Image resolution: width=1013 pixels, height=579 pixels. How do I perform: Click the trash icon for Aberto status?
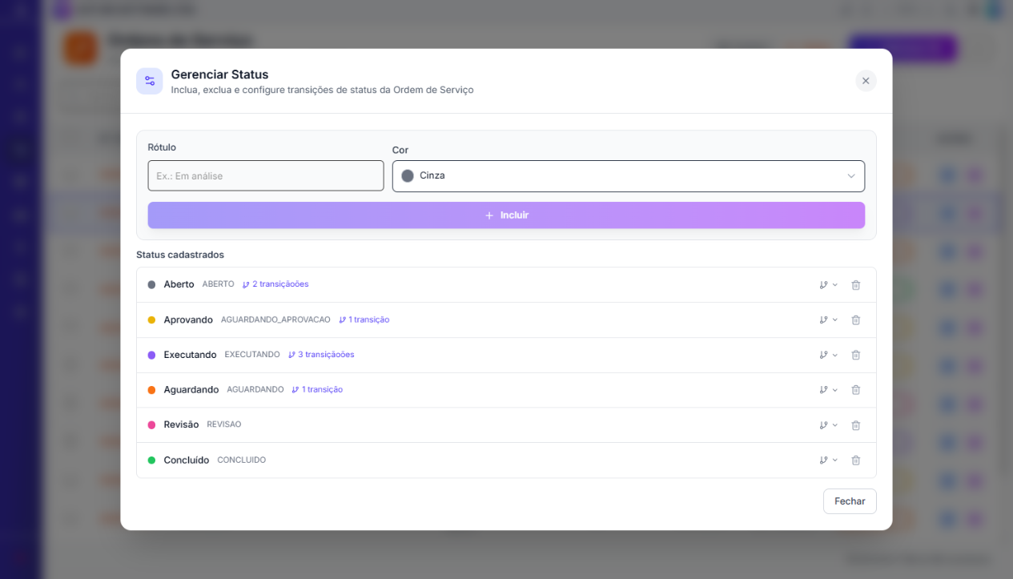click(x=855, y=285)
